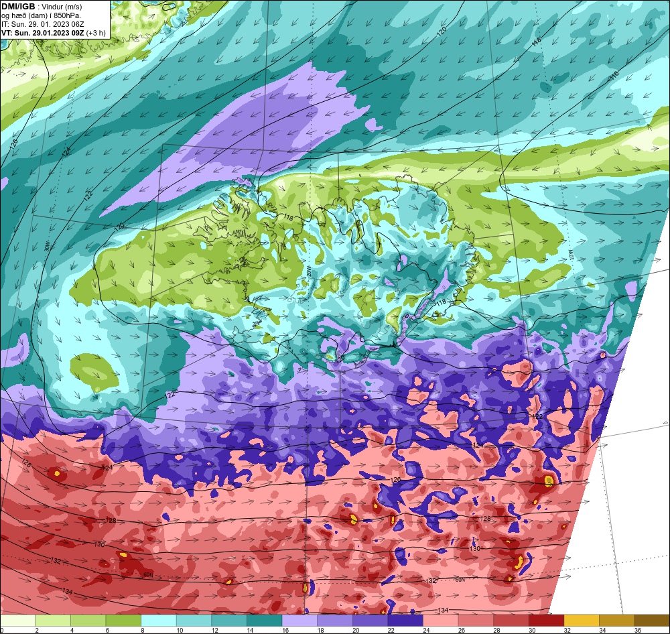Image resolution: width=670 pixels, height=634 pixels.
Task: Click the '116' contour label
Action: click(x=614, y=76)
